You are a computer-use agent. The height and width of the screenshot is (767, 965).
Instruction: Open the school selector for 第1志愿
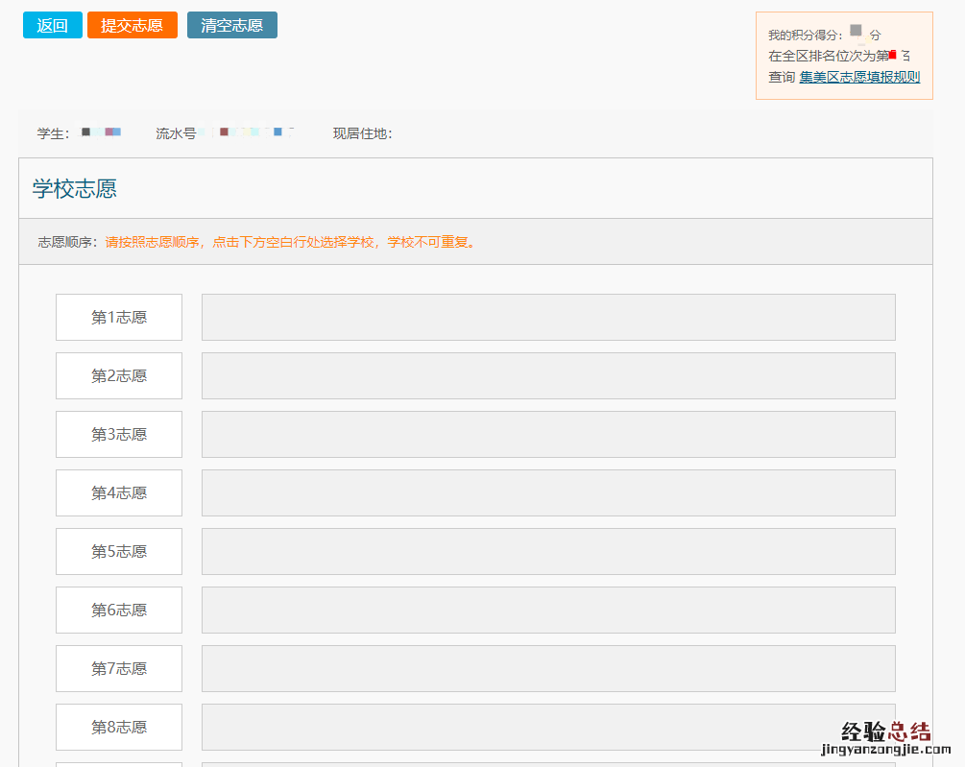point(547,317)
